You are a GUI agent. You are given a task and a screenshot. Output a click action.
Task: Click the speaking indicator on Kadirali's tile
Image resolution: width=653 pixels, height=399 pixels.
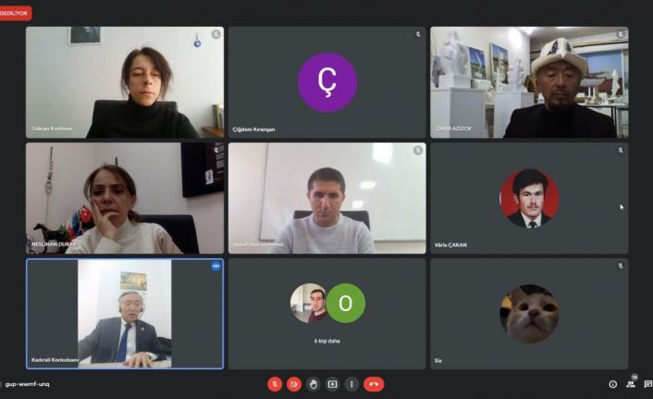[x=216, y=266]
